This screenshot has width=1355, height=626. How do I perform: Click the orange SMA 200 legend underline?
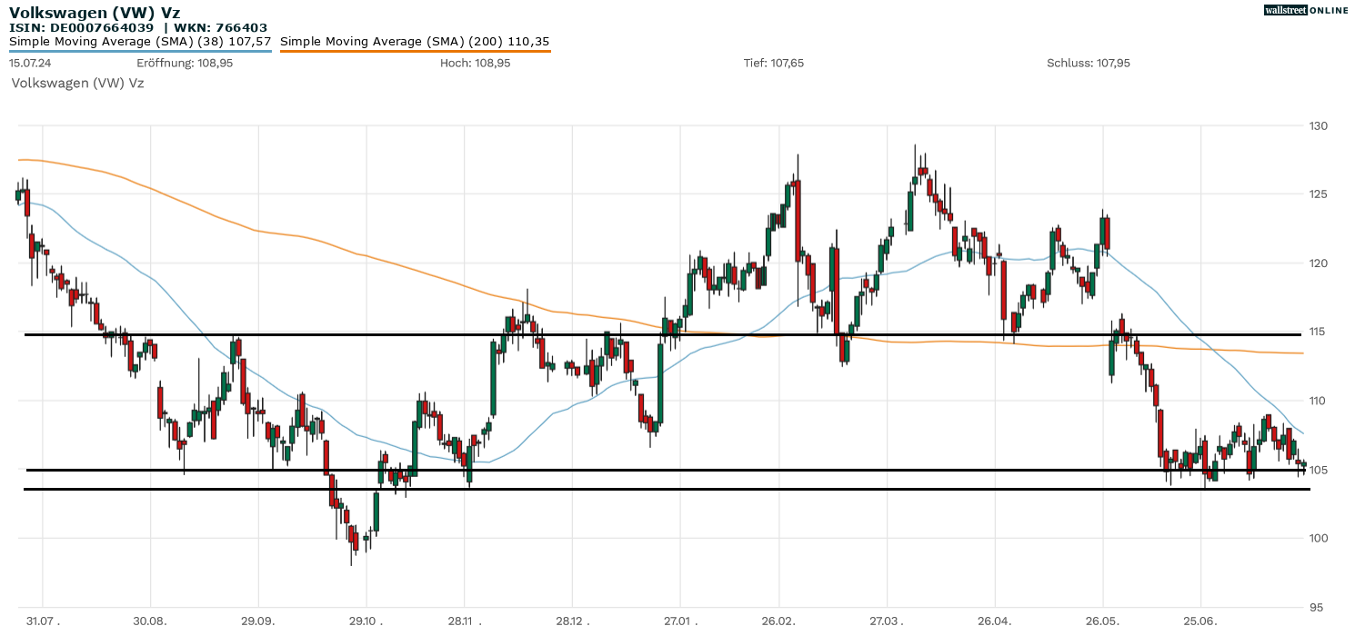pos(415,51)
